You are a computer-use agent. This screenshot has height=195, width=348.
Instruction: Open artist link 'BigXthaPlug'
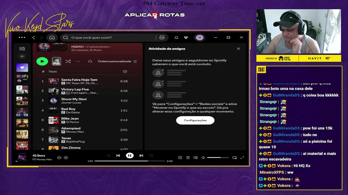click(75, 142)
